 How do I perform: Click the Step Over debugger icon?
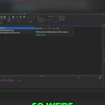click(31, 17)
